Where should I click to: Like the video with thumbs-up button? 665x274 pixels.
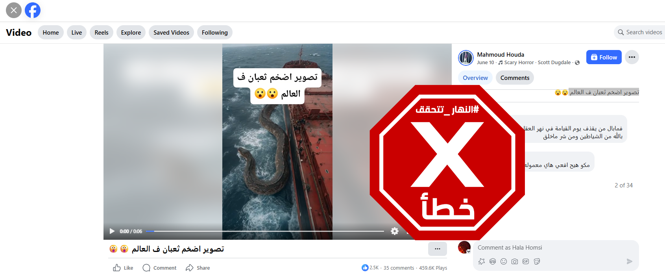pyautogui.click(x=123, y=268)
